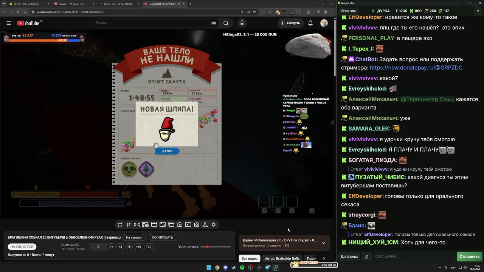
Task: Open Discord from the taskbar
Action: 226,268
